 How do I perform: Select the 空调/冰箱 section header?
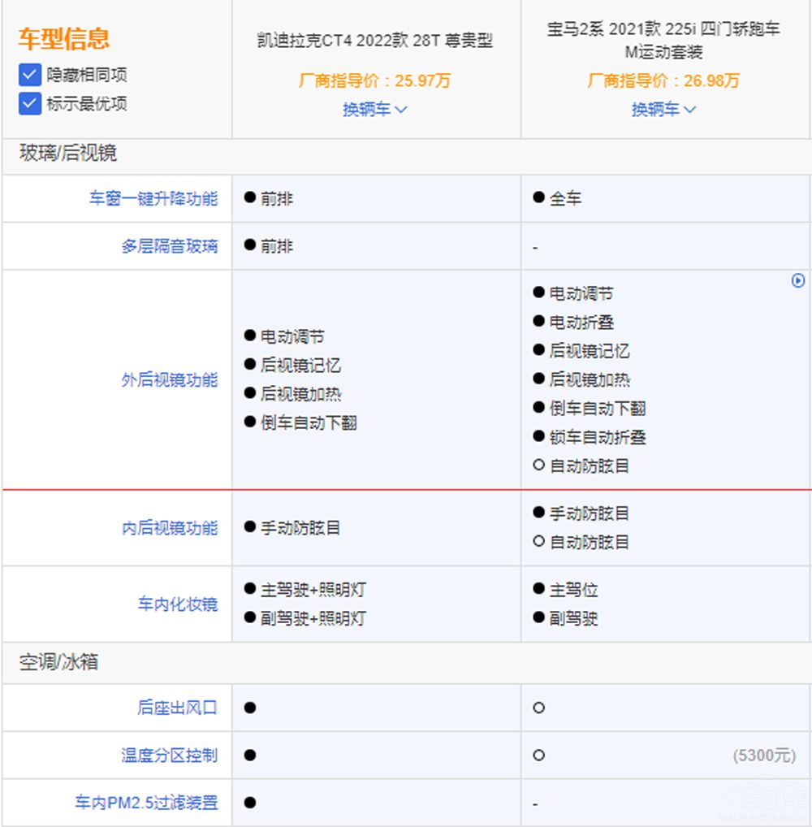[58, 662]
